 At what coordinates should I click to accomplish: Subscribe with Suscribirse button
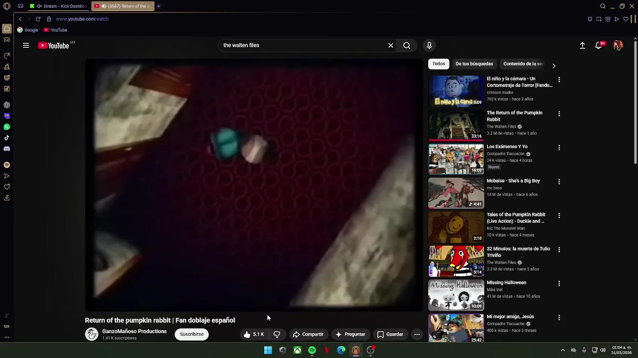(191, 334)
